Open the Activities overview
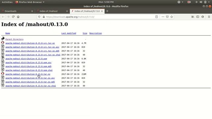Screen dimensions: 212x119 [x=7, y=2]
